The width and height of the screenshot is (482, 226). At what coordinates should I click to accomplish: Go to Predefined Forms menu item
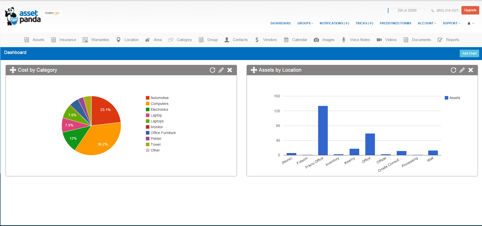(x=395, y=23)
